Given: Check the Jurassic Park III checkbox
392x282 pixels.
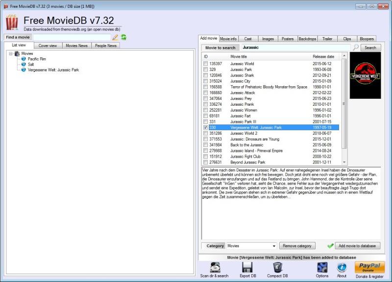Looking at the screenshot, I should point(205,121).
